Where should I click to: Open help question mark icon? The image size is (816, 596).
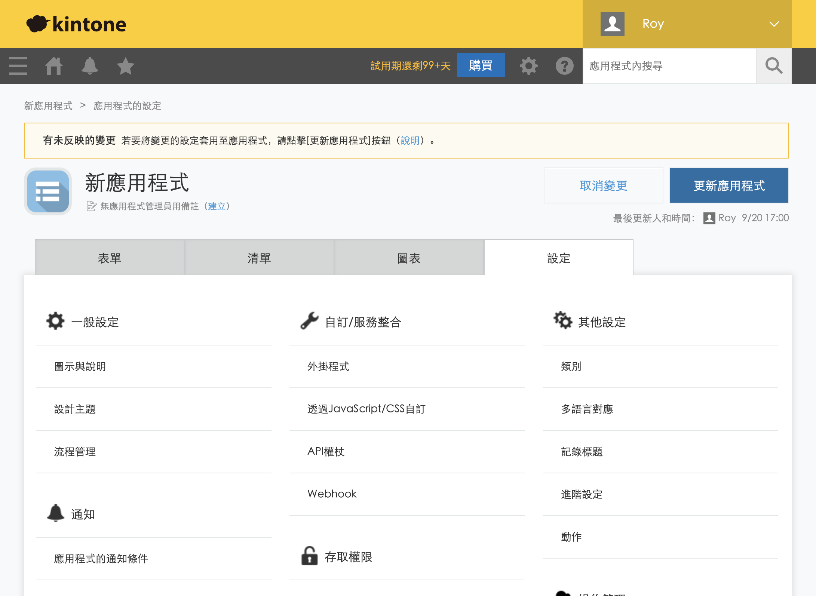(x=565, y=66)
